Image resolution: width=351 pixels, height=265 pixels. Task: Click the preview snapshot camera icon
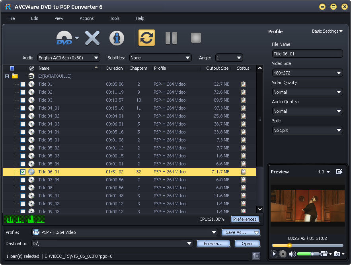pos(337,254)
